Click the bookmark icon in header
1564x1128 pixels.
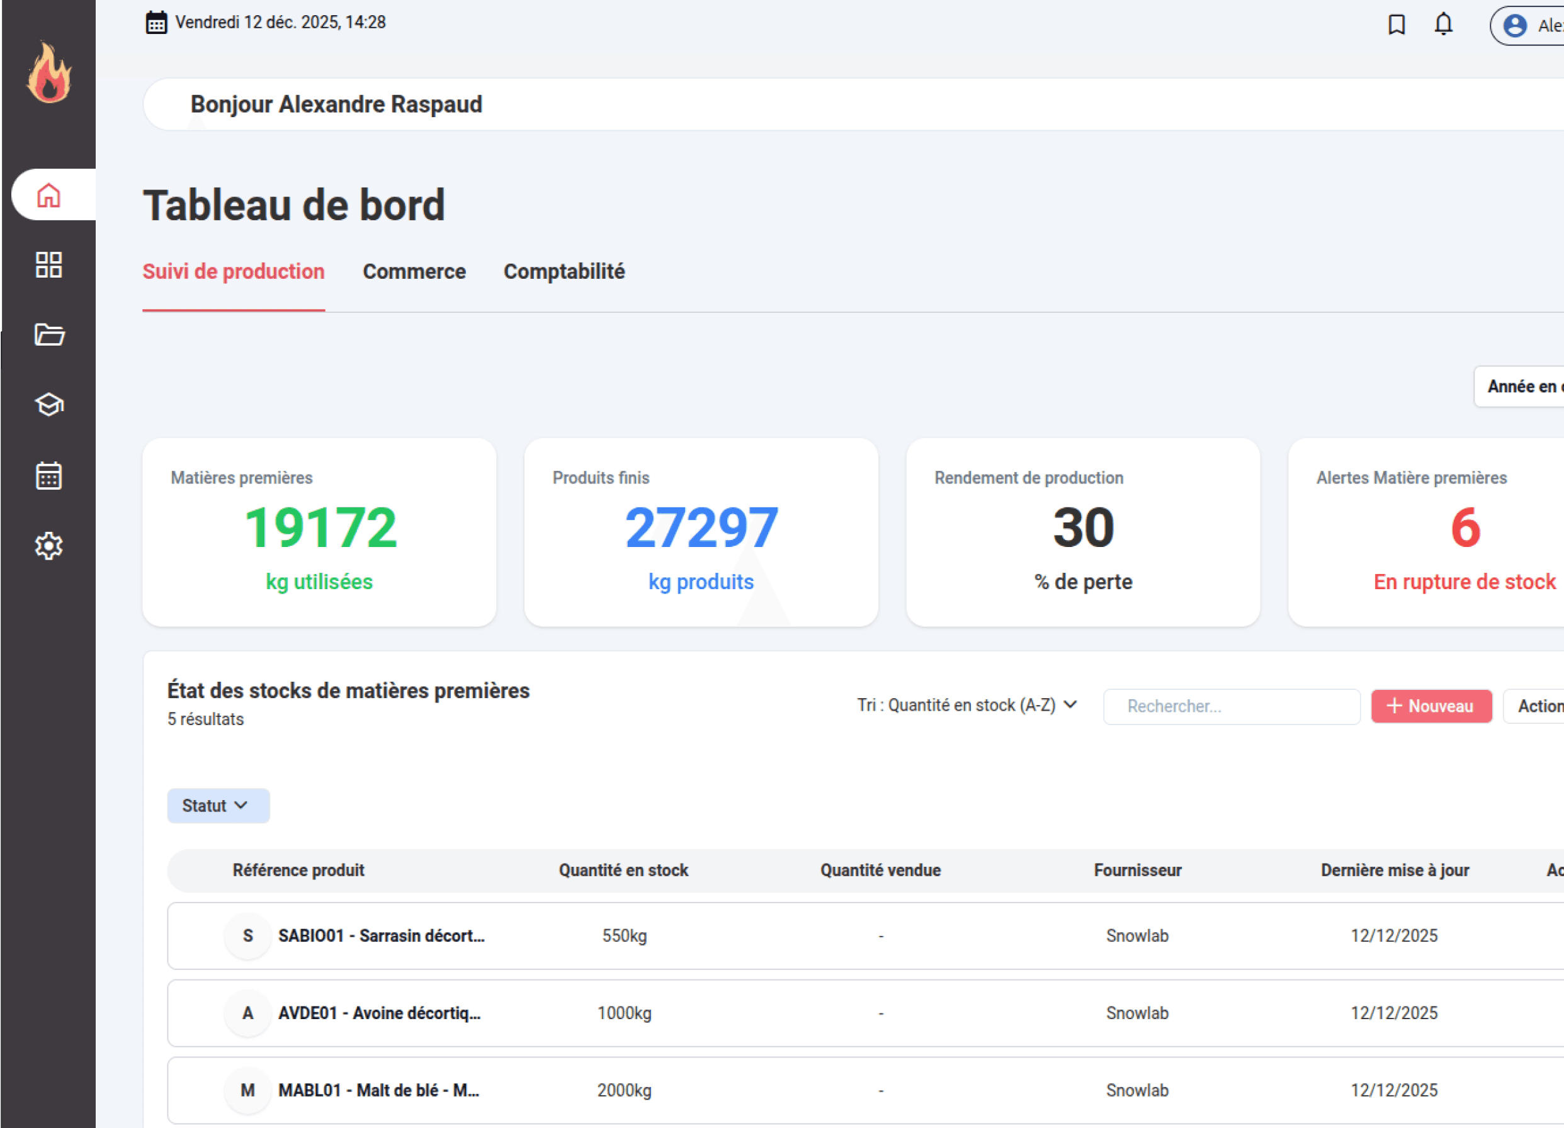1397,25
